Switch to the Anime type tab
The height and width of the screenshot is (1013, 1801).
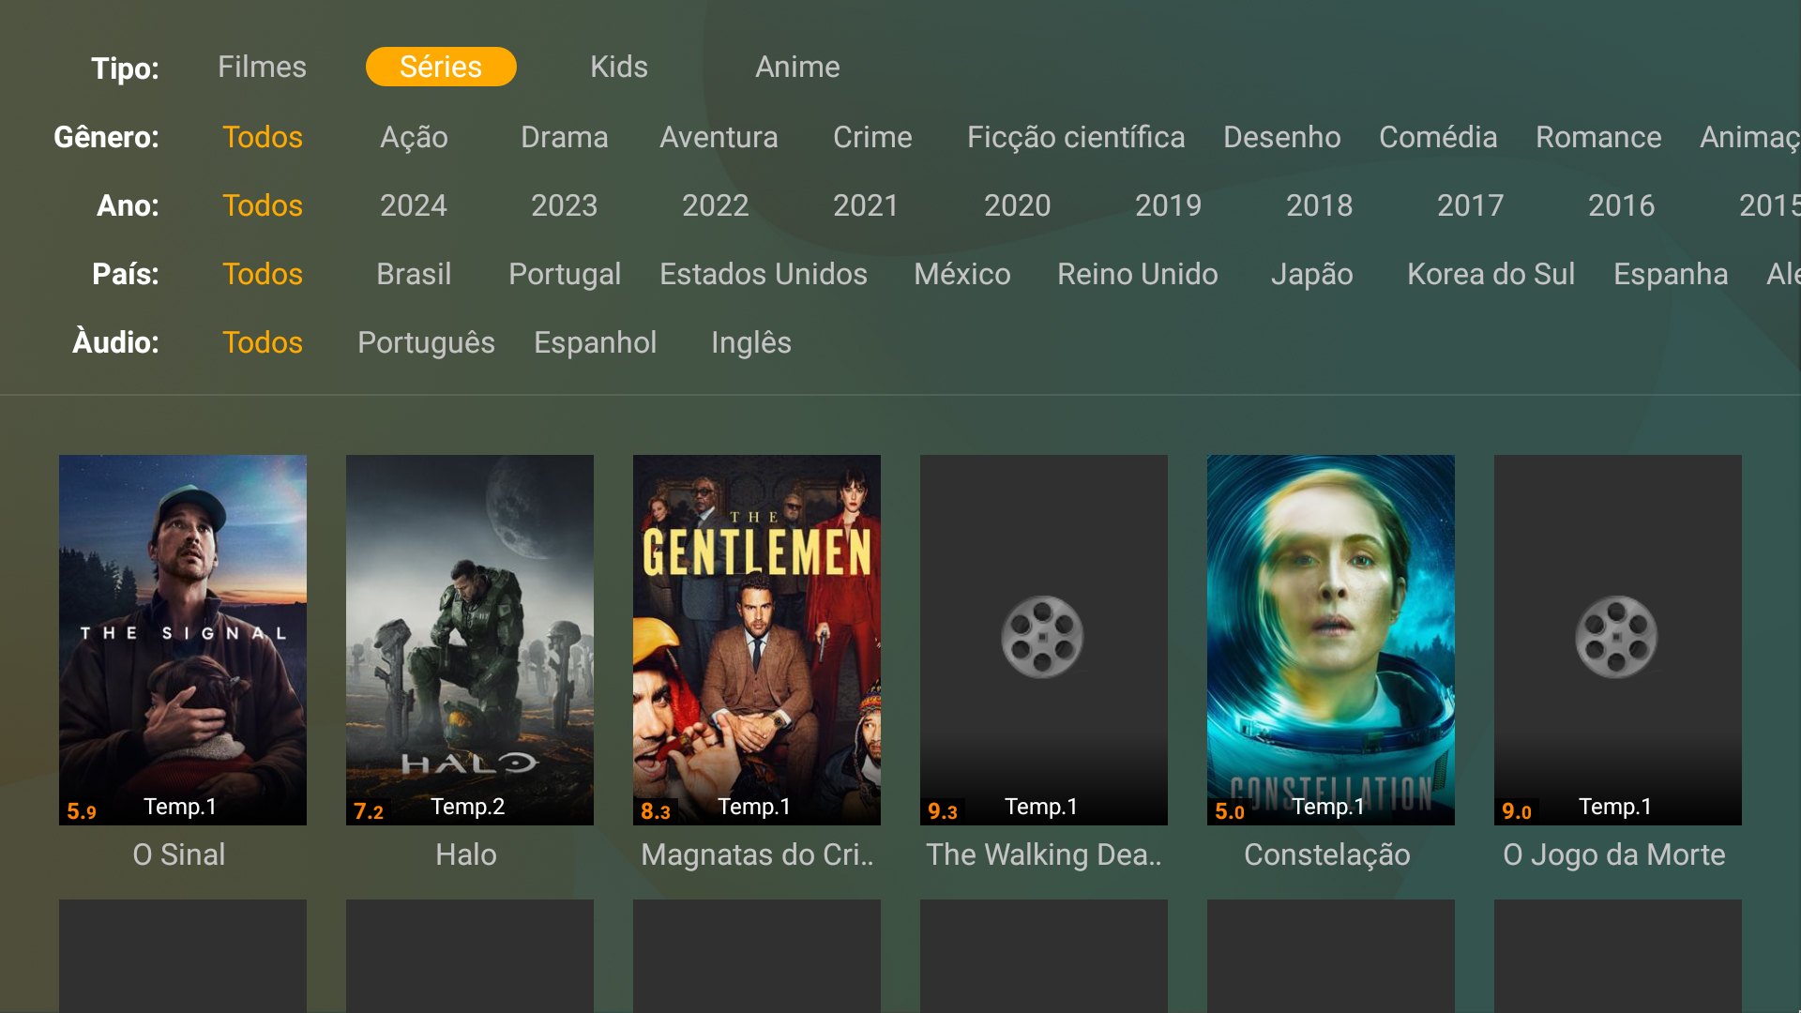[x=797, y=67]
